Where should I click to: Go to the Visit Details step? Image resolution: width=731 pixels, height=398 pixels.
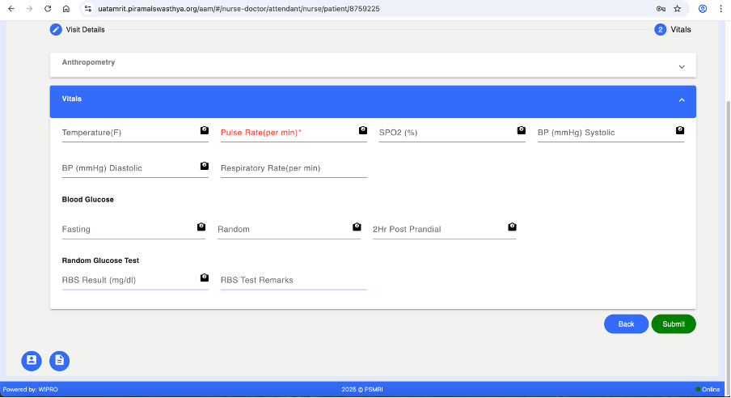tap(78, 30)
